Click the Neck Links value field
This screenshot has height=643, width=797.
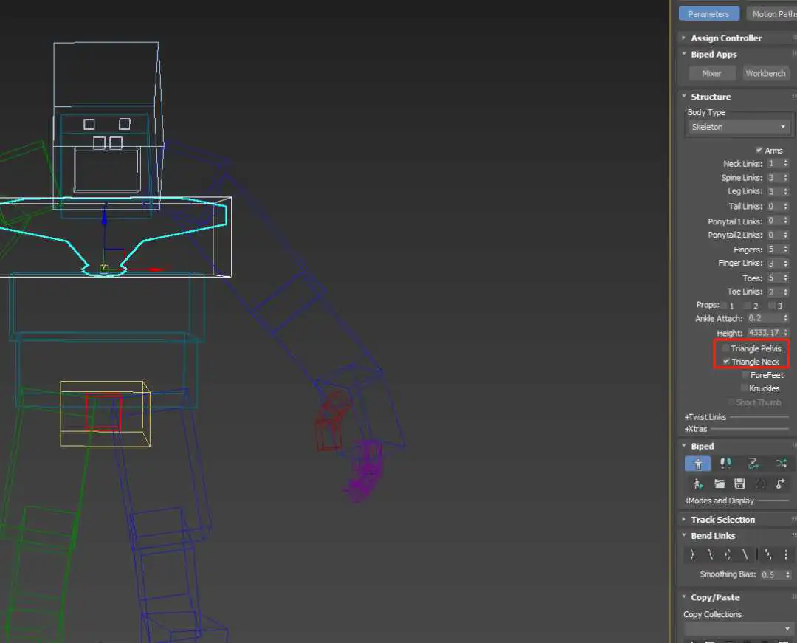coord(774,164)
